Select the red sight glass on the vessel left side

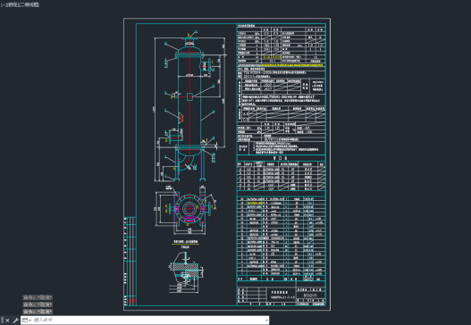coord(181,117)
